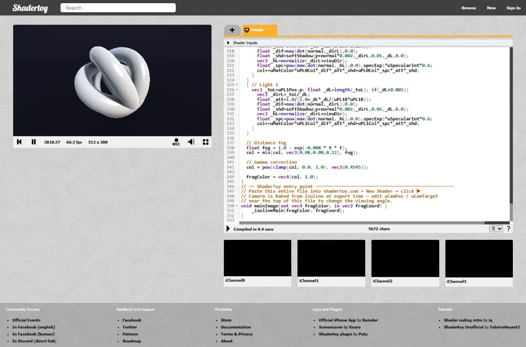Screen dimensions: 526x347
Task: Open the Store link
Action: pyautogui.click(x=226, y=320)
